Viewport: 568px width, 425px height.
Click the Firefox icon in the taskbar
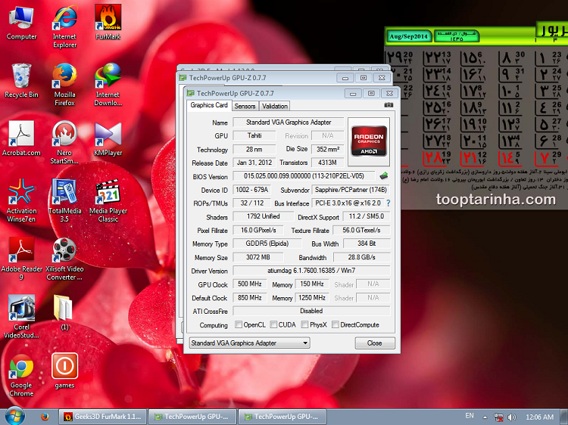click(x=45, y=417)
